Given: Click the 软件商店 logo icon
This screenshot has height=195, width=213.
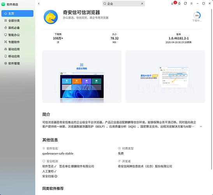Looking at the screenshot, I should point(3,4).
